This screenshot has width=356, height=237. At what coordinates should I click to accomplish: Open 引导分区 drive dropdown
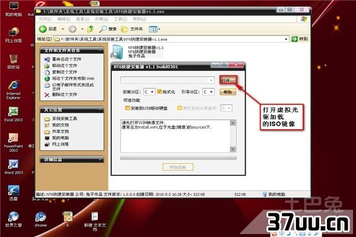[211, 92]
